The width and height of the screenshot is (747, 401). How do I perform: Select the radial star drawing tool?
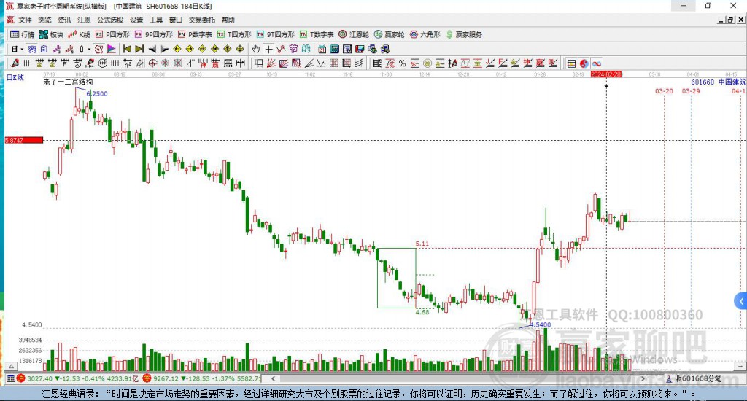165,63
